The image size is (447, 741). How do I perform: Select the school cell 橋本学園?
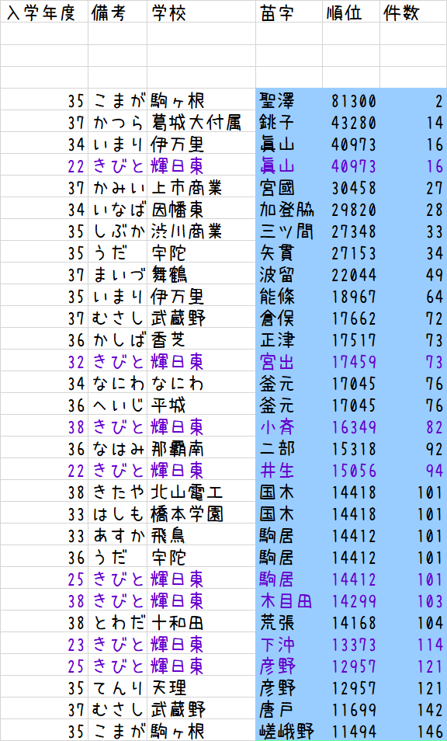click(x=202, y=513)
